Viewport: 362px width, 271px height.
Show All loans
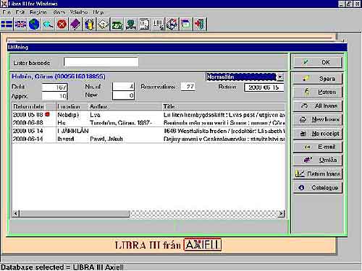tap(318, 106)
